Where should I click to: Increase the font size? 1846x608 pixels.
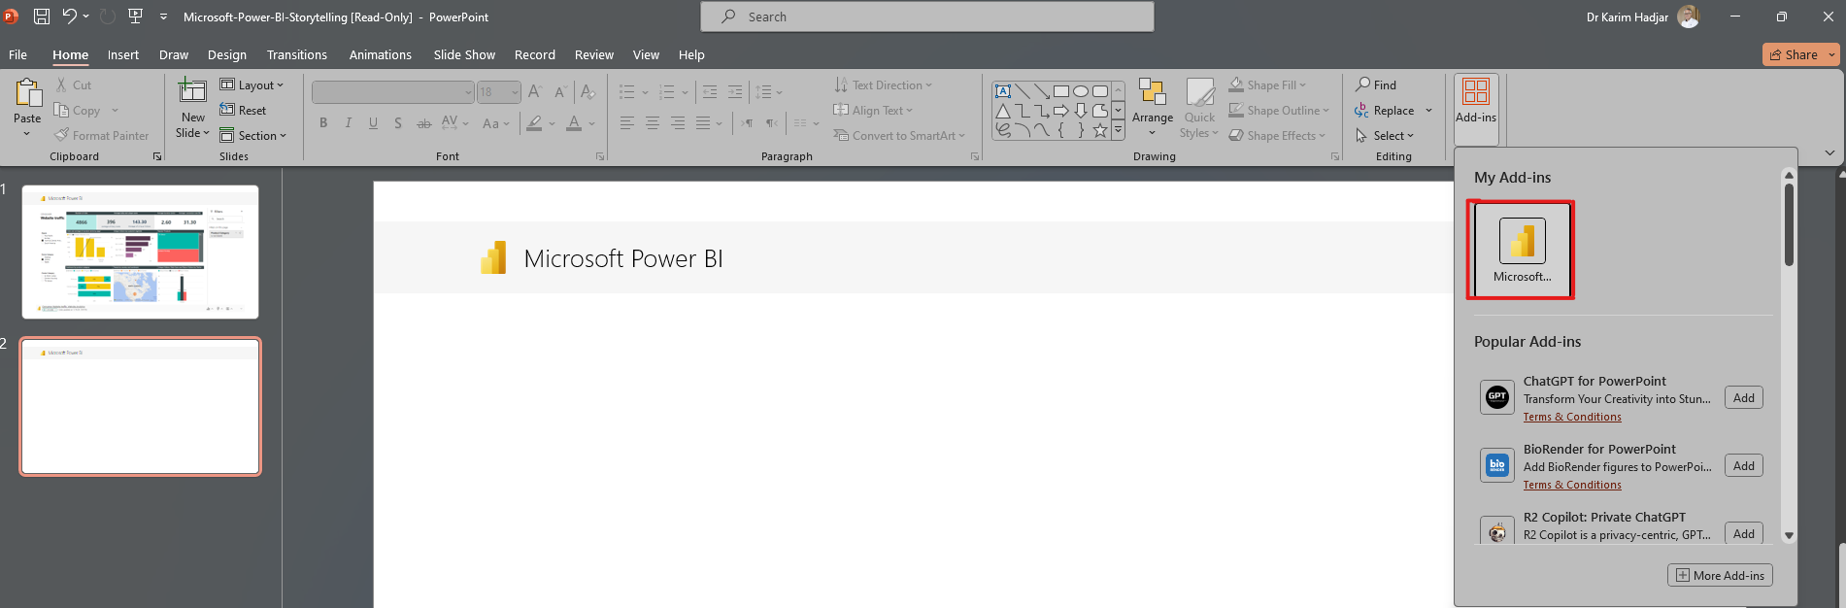pos(535,92)
